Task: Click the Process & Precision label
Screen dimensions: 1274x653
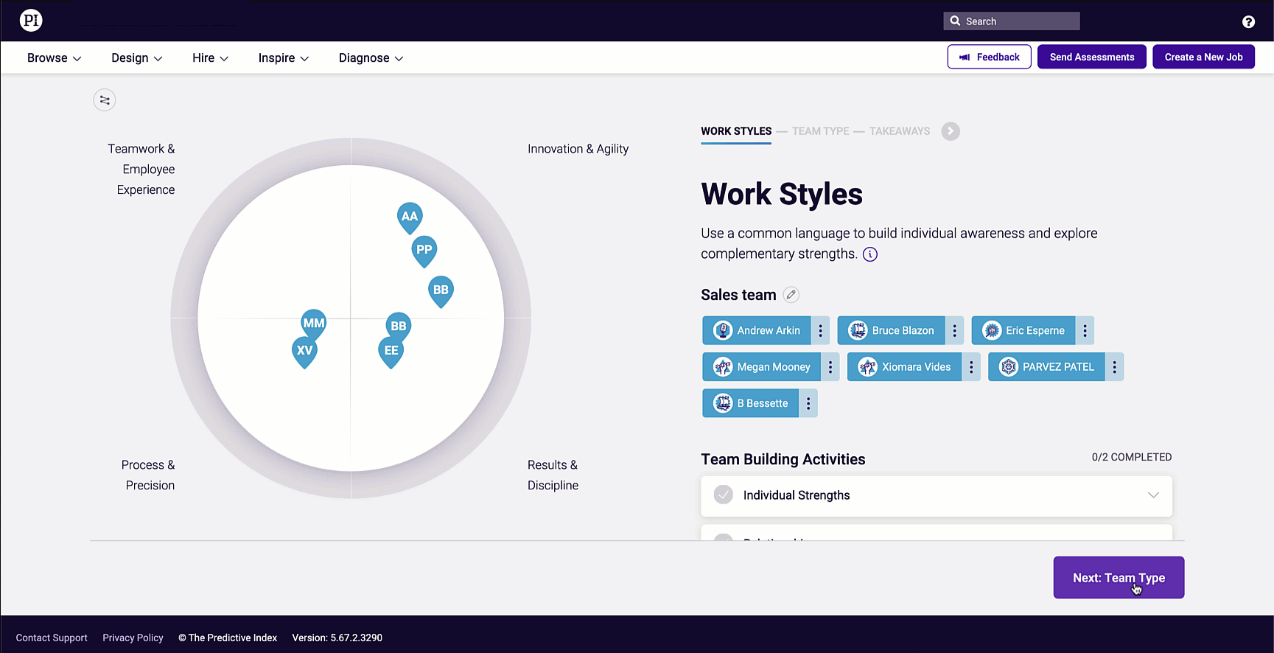Action: point(148,475)
